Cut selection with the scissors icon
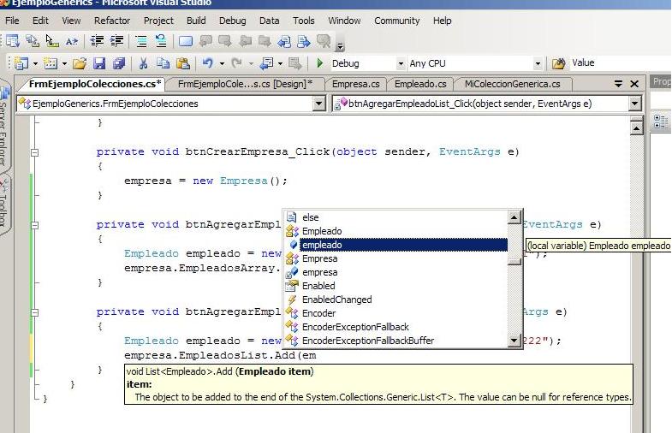 tap(143, 63)
